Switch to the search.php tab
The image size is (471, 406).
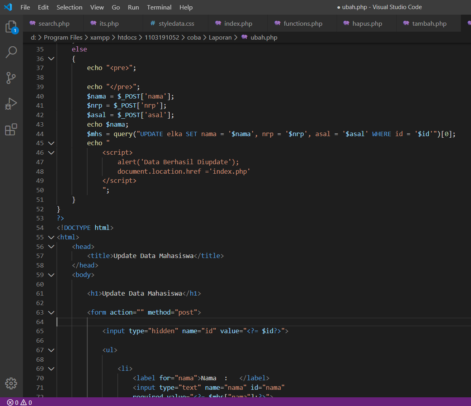tap(54, 23)
